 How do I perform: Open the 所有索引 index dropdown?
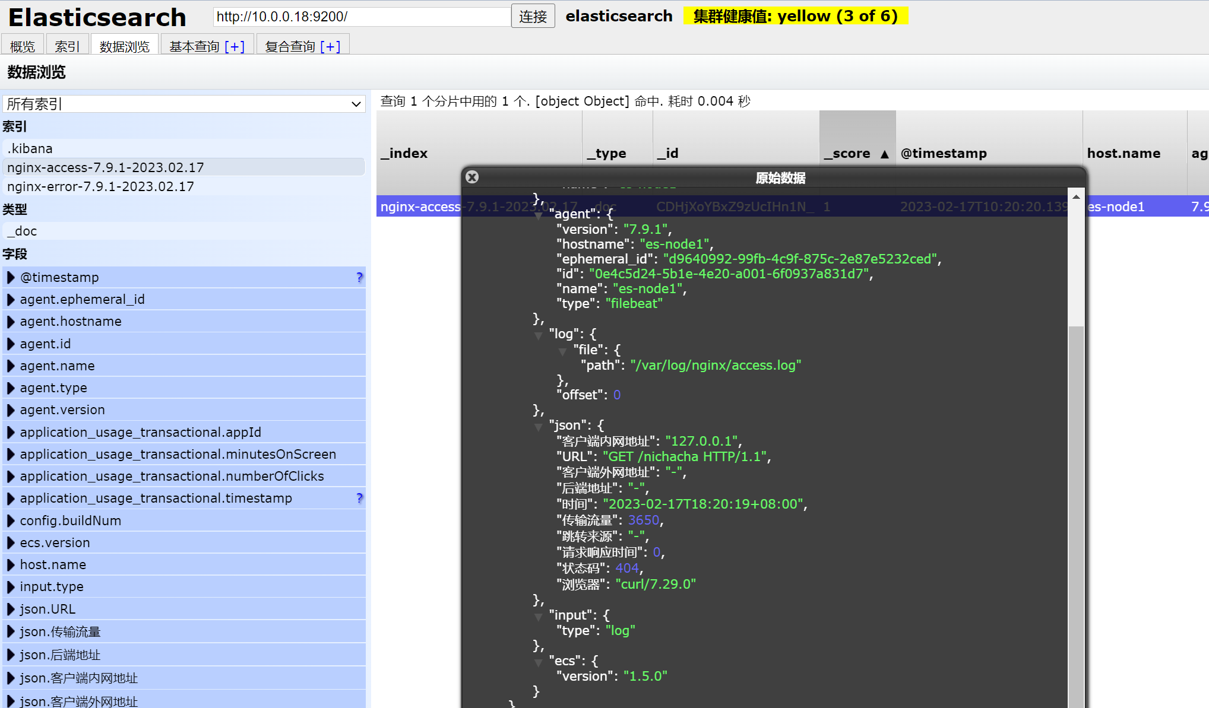point(183,104)
